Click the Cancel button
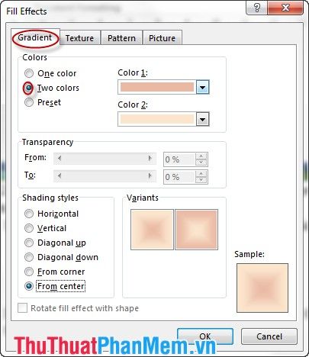The width and height of the screenshot is (309, 357). coord(269,336)
